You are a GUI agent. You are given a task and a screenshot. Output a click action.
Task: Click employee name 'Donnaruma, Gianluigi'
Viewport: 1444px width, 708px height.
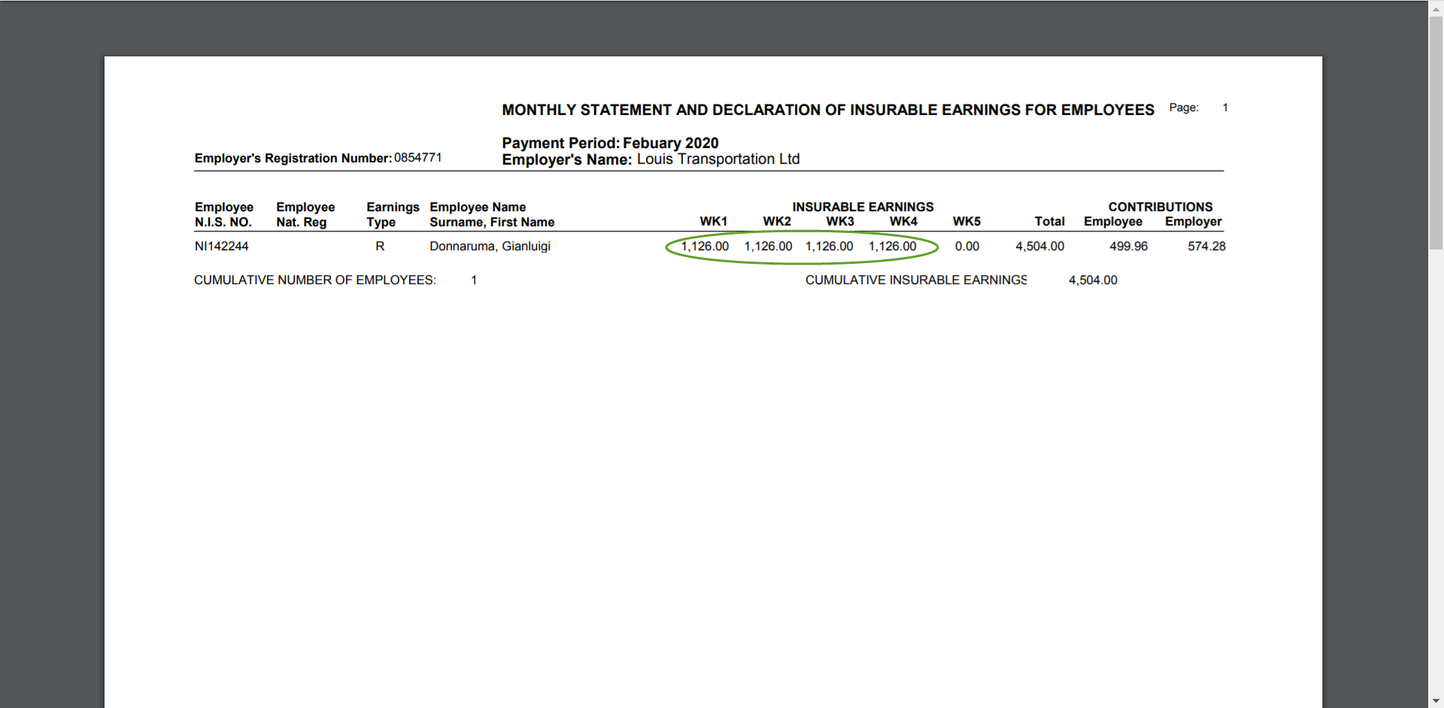(490, 247)
